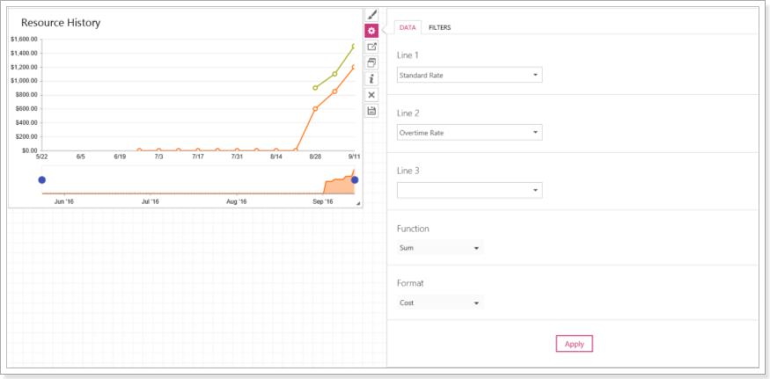Select the left blue range slider handle
The width and height of the screenshot is (770, 379).
(41, 180)
